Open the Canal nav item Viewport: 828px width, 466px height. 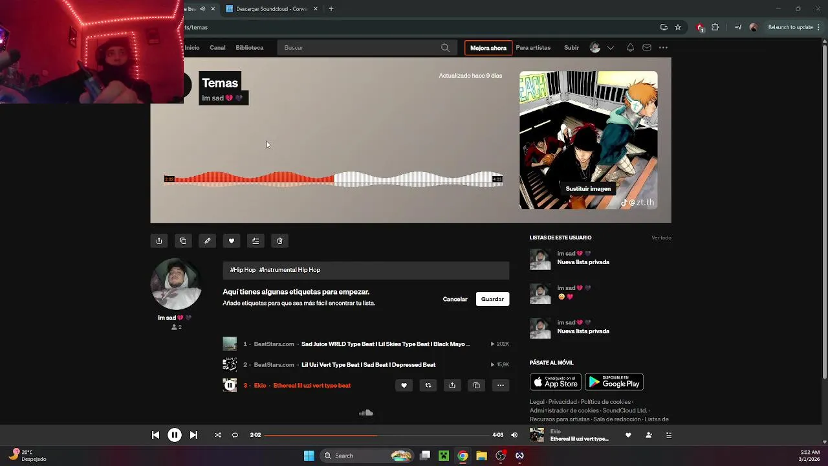click(x=217, y=48)
